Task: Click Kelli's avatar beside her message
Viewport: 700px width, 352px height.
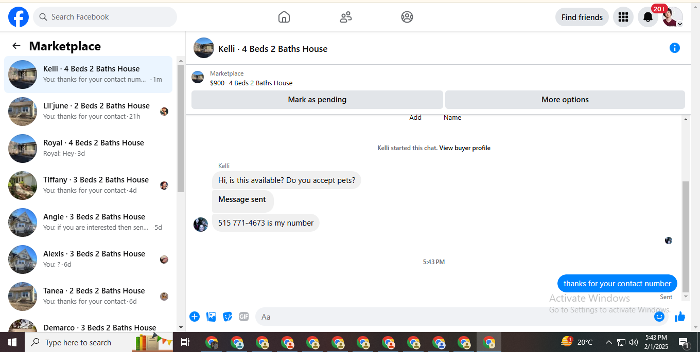Action: pyautogui.click(x=201, y=225)
